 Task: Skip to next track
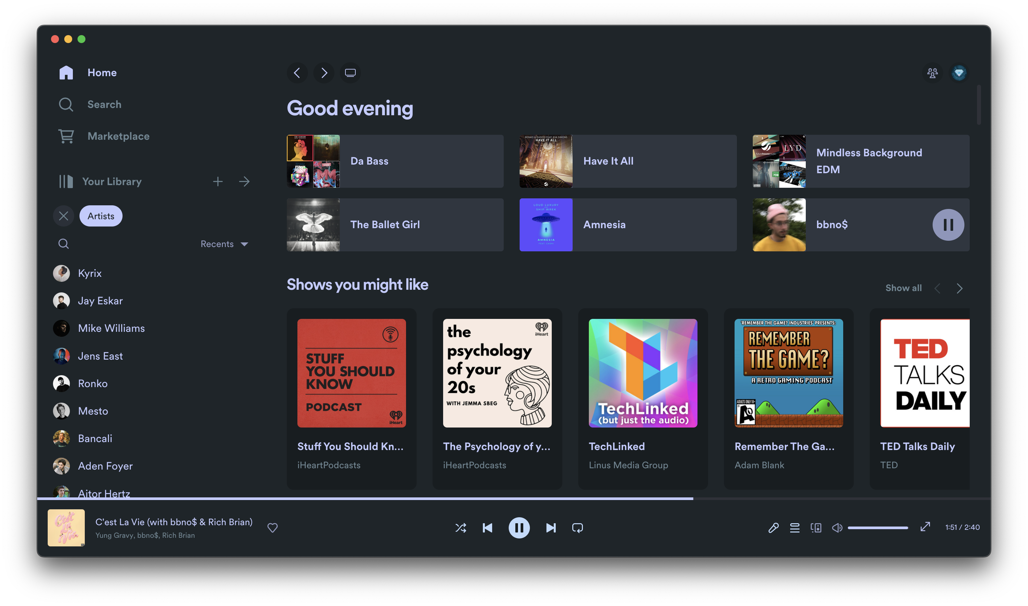(550, 528)
